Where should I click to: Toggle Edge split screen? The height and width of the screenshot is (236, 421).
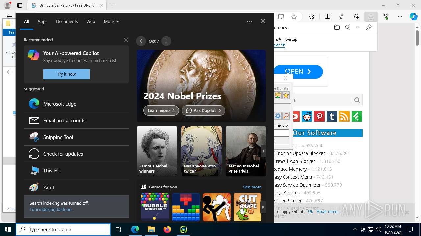tap(327, 17)
